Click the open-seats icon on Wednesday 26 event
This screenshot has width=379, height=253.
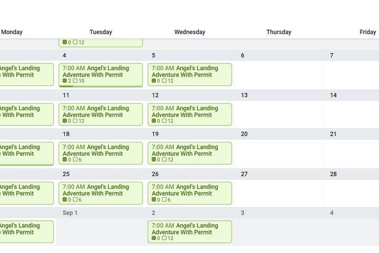click(164, 199)
